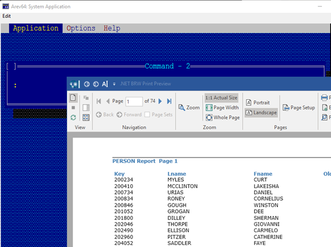The height and width of the screenshot is (247, 331).
Task: Click the Forward navigation button
Action: tap(129, 115)
